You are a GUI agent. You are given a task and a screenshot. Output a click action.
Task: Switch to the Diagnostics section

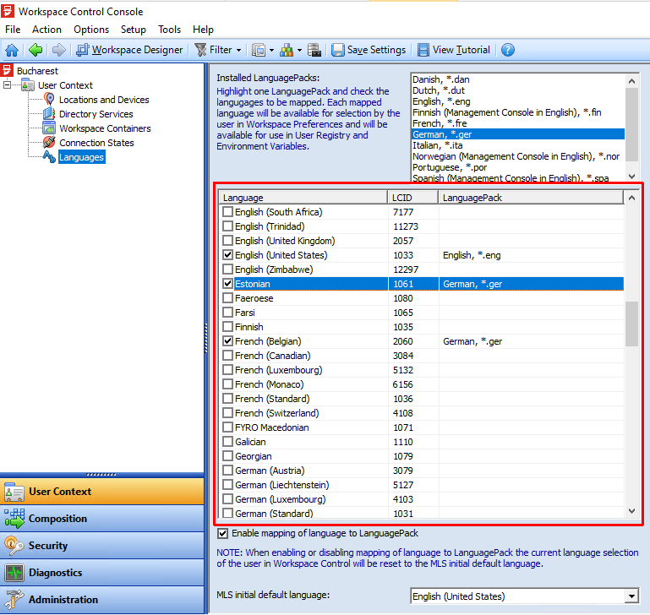55,573
